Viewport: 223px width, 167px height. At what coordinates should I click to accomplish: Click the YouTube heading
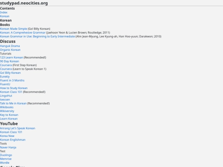9,124
